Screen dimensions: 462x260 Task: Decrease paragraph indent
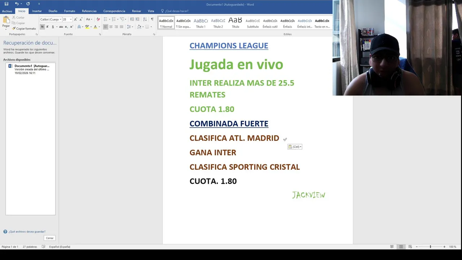tap(132, 19)
